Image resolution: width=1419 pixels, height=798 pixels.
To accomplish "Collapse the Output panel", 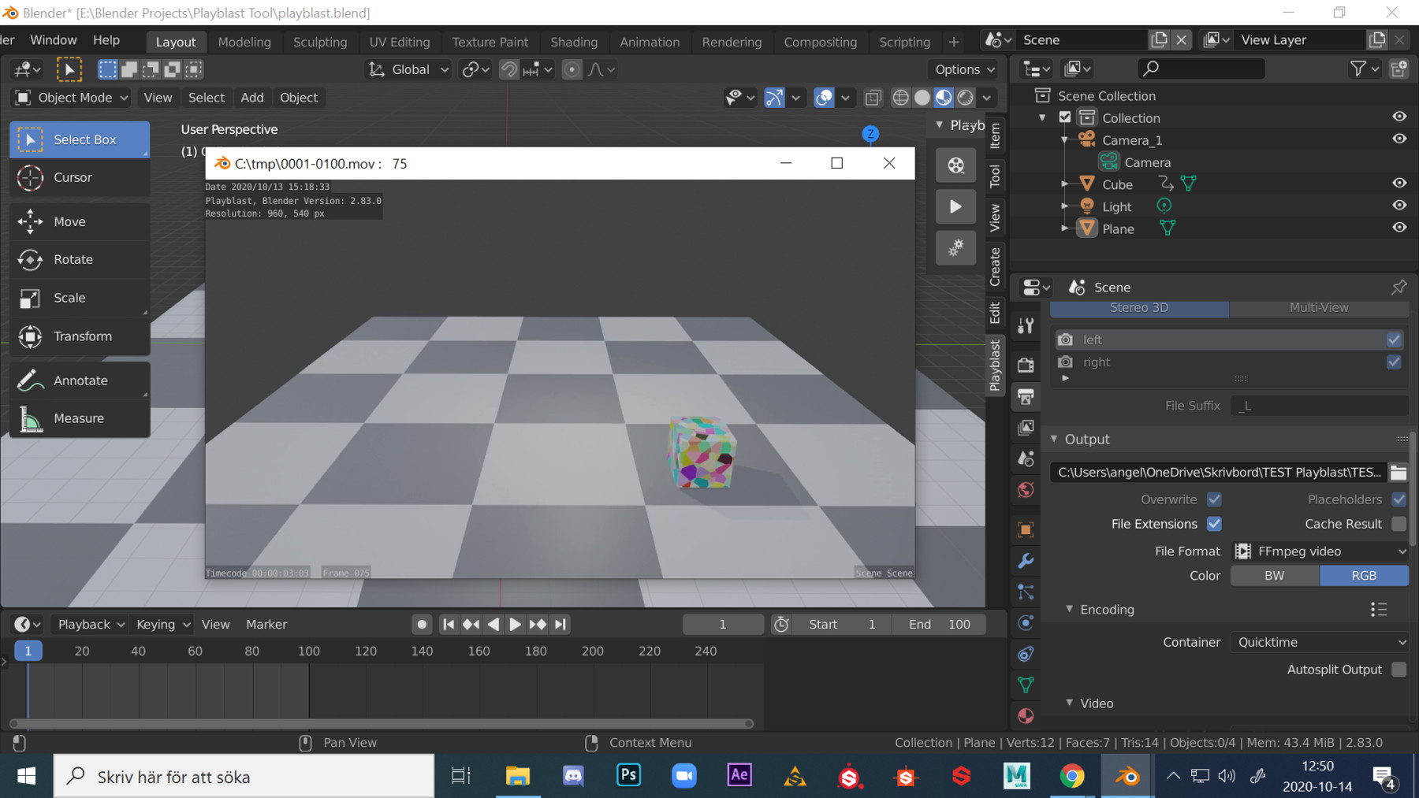I will [x=1055, y=440].
